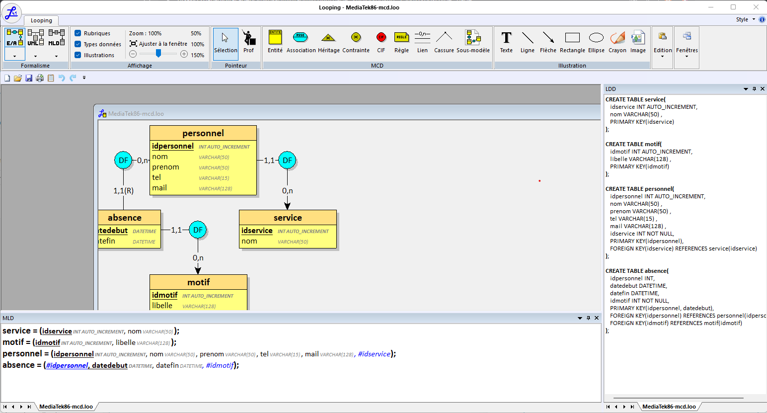Select the service entity header

(288, 218)
